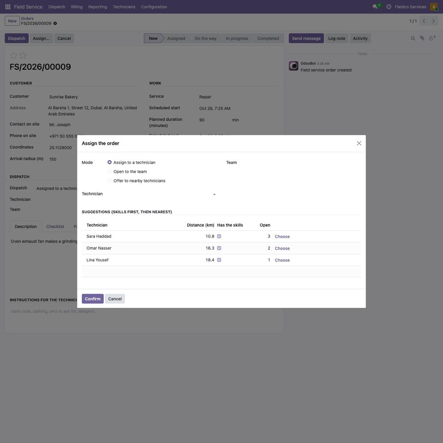Open the attachments paperclip icon
Viewport: 443px width, 443px height.
coord(422,38)
